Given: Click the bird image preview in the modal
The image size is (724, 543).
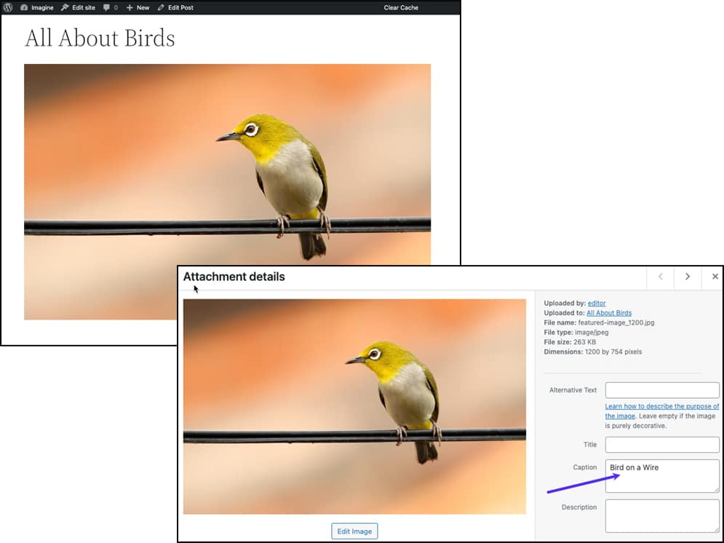Looking at the screenshot, I should tap(354, 404).
